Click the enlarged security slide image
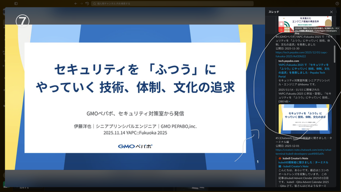This screenshot has height=192, width=341. pyautogui.click(x=135, y=98)
